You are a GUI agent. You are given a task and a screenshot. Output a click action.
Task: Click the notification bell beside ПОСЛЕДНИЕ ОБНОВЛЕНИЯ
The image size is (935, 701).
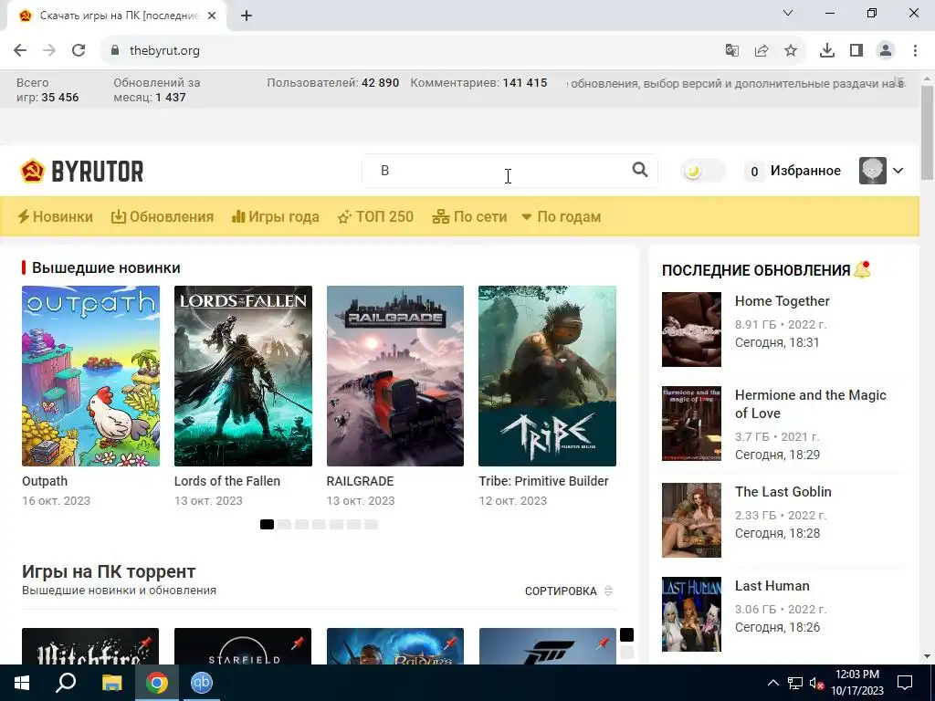[862, 270]
